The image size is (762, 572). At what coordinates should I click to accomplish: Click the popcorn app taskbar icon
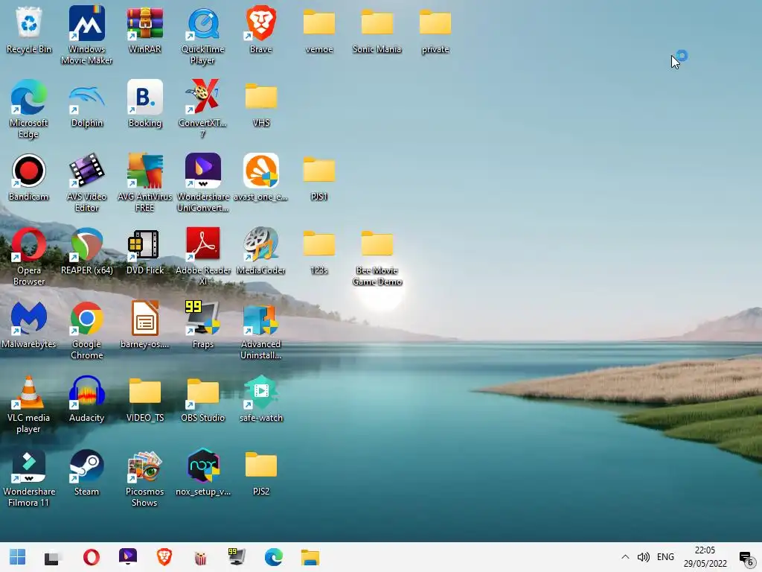(200, 557)
